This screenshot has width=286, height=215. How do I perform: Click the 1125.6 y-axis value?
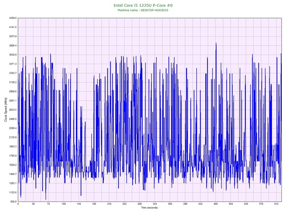tap(13, 192)
